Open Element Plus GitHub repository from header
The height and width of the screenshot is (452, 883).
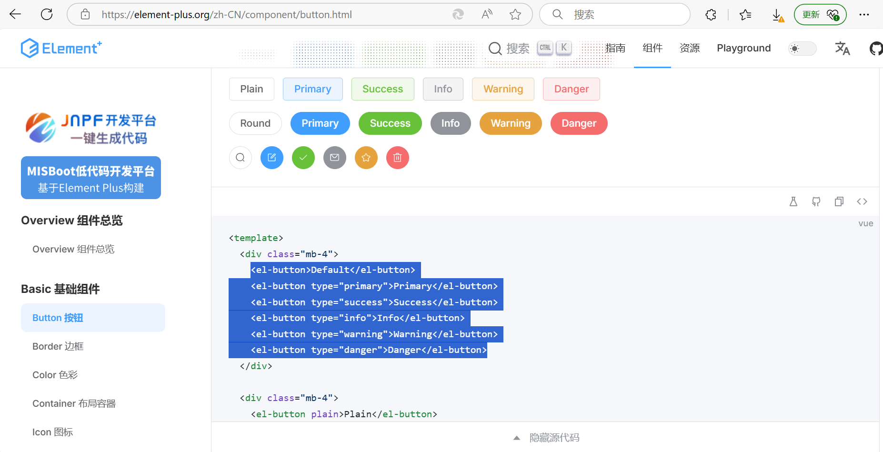[875, 48]
